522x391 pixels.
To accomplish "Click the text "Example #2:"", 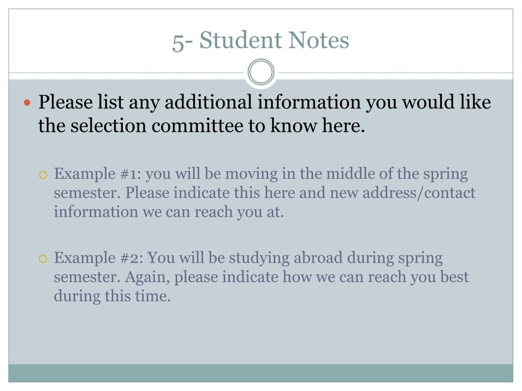I will (98, 258).
